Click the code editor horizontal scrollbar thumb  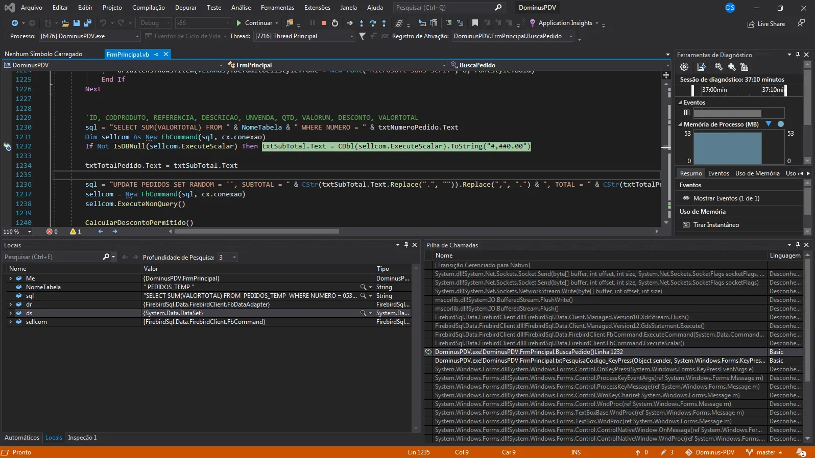[x=256, y=232]
